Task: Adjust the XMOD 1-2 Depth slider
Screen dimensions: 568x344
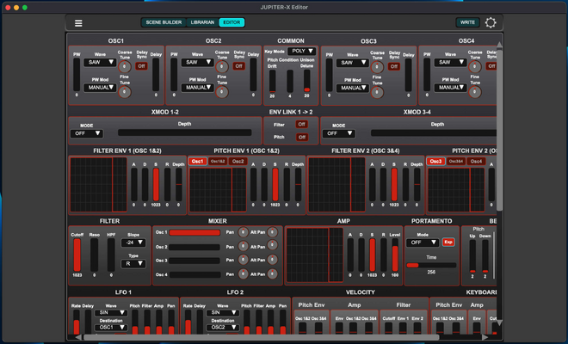Action: 184,132
